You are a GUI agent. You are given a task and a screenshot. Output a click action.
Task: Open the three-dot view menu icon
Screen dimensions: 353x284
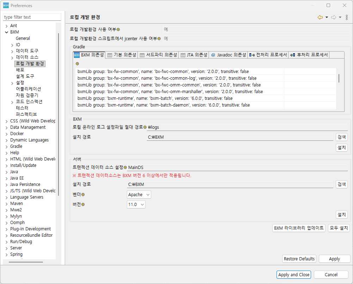pyautogui.click(x=347, y=17)
